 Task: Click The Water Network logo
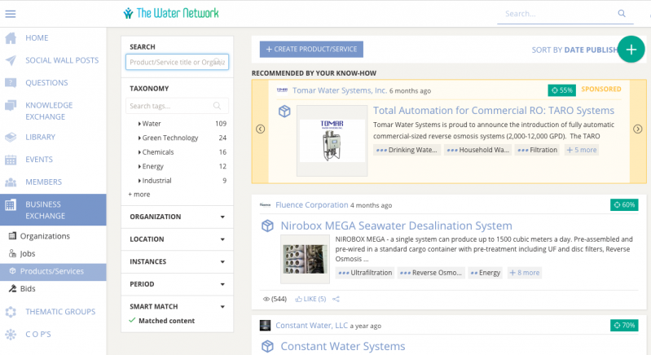click(x=171, y=13)
